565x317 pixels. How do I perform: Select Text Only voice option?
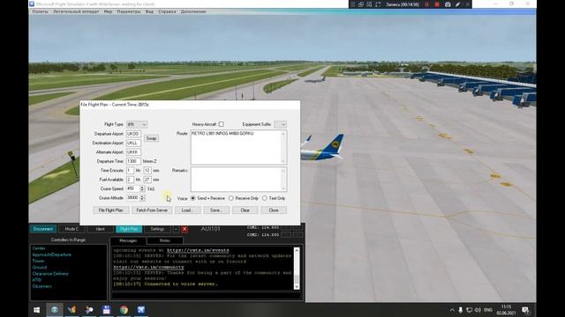click(265, 198)
